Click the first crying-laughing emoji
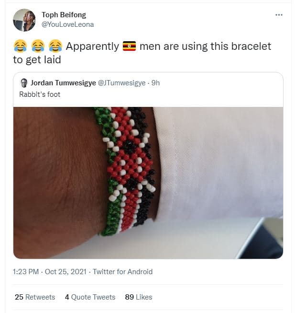 (x=20, y=46)
